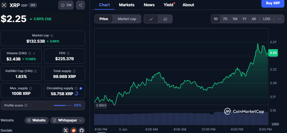Viewport: 287px width, 133px height.
Task: Click the $132.53B market cap value
Action: pyautogui.click(x=36, y=41)
